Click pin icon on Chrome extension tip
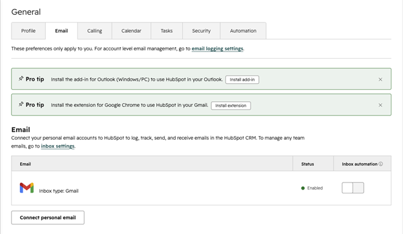The width and height of the screenshot is (403, 234). tap(21, 104)
